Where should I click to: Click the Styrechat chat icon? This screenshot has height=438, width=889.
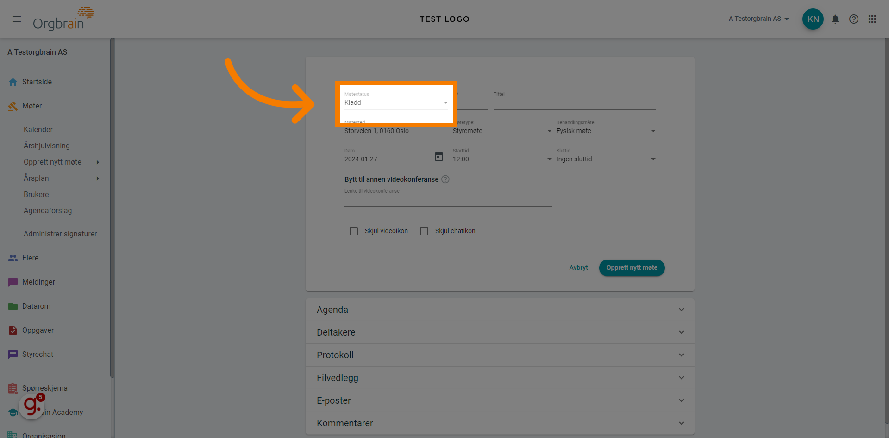[x=13, y=355]
